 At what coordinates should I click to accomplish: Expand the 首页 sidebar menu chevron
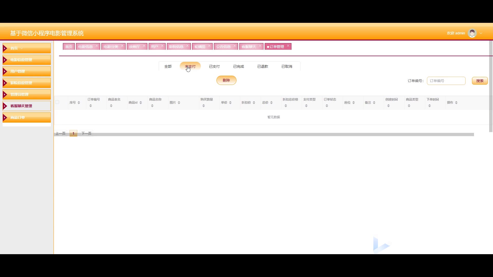[x=22, y=48]
